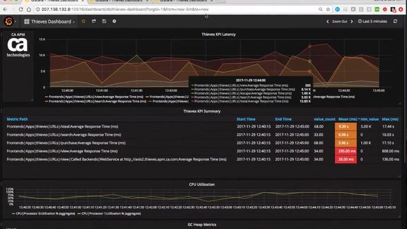
Task: Open the Thieves KPI Latency panel menu
Action: 219,34
